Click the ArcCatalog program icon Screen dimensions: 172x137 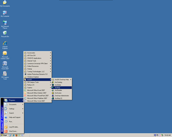click(x=53, y=82)
